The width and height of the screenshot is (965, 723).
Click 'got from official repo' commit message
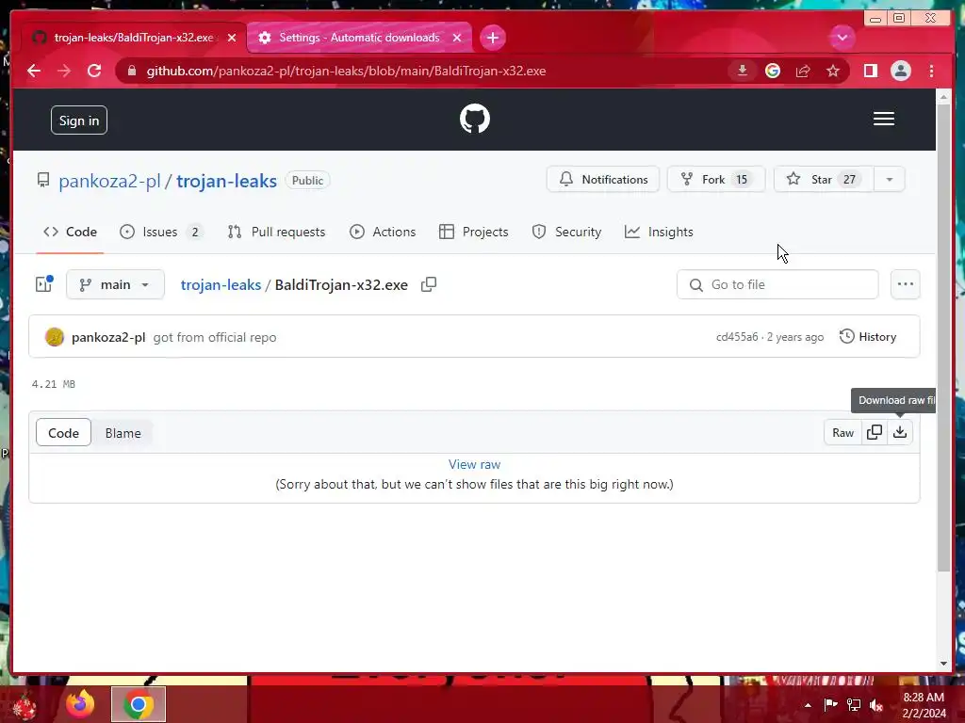pos(215,337)
